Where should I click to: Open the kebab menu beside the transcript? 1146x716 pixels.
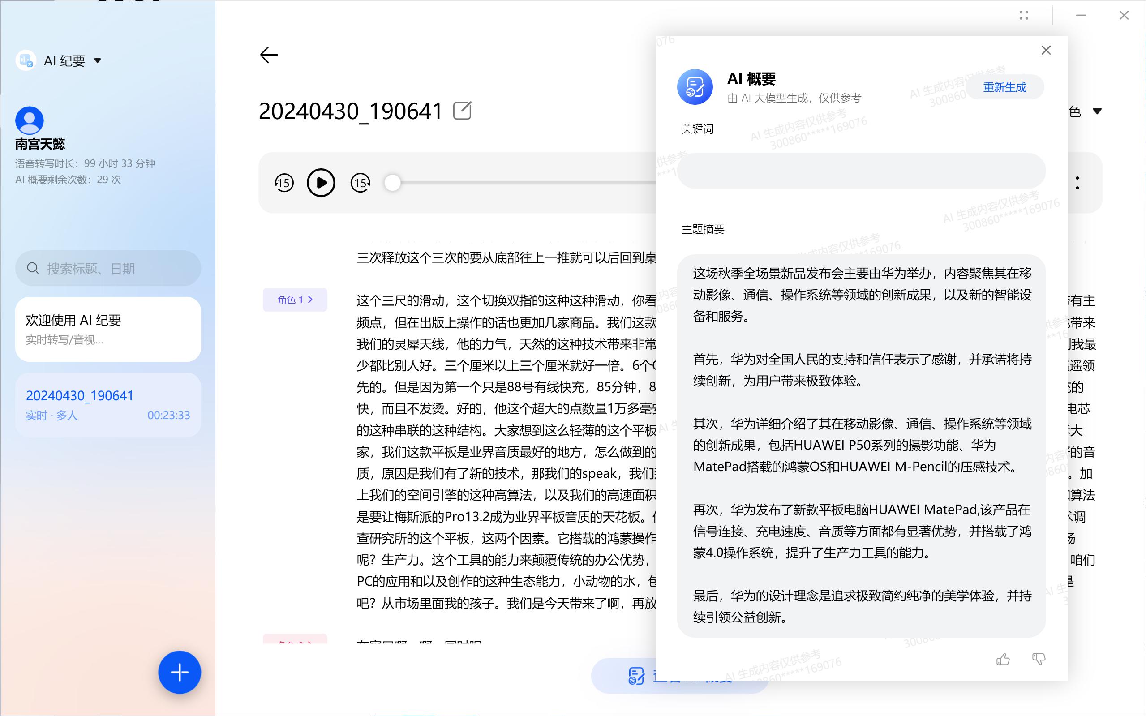click(1077, 184)
